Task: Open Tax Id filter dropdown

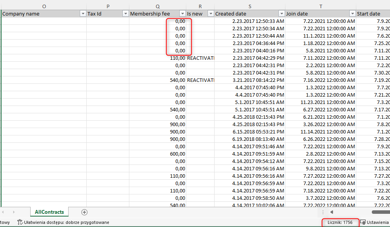Action: pos(125,14)
